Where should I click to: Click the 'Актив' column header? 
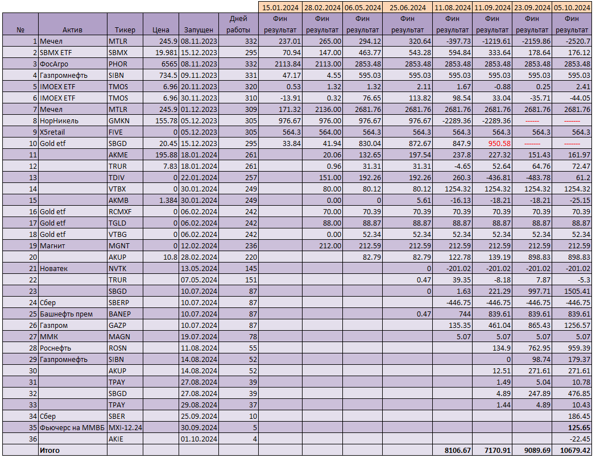[x=73, y=24]
